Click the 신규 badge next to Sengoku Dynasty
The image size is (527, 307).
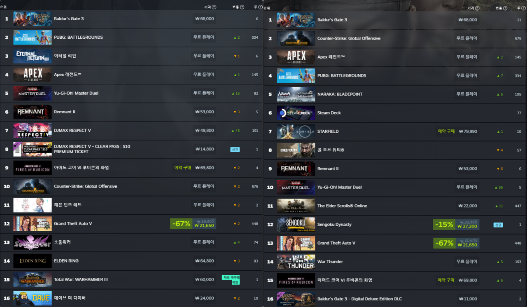tap(498, 225)
